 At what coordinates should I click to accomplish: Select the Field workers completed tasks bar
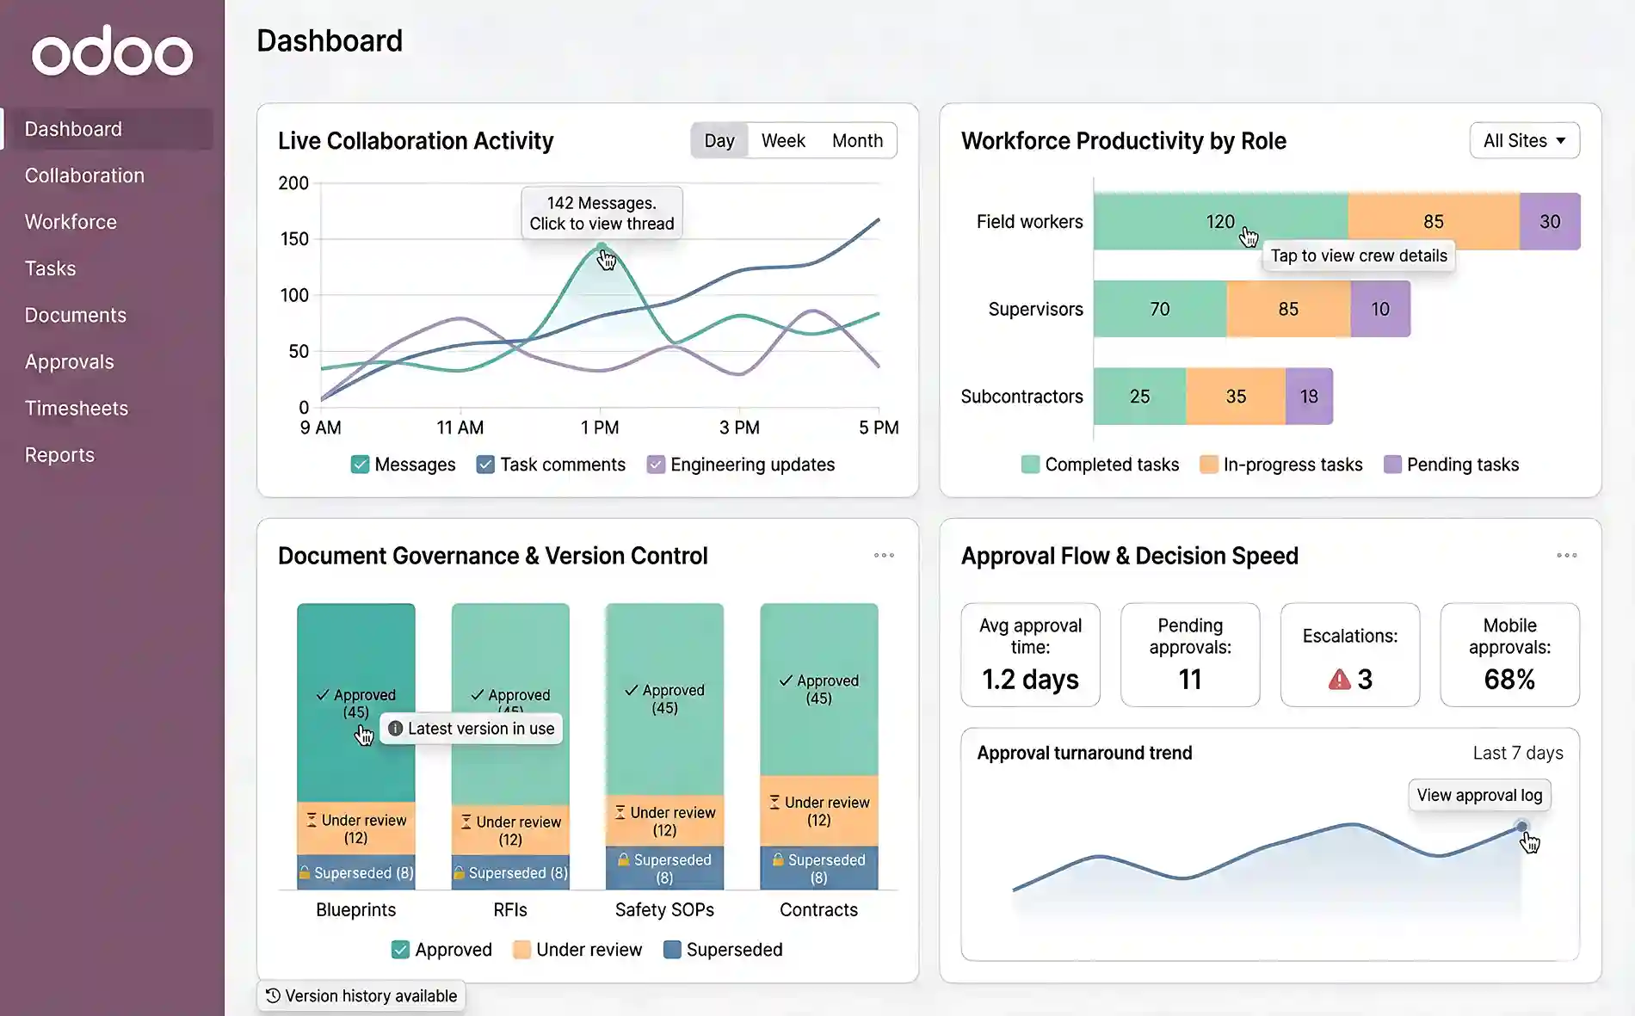(x=1218, y=221)
